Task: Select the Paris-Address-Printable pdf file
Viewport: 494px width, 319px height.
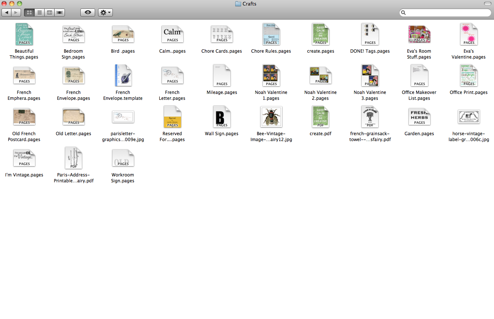Action: coord(74,158)
